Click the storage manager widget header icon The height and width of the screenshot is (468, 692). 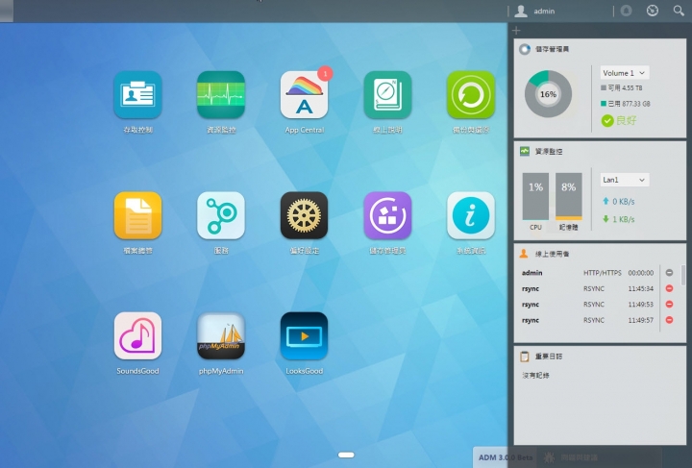click(x=525, y=49)
